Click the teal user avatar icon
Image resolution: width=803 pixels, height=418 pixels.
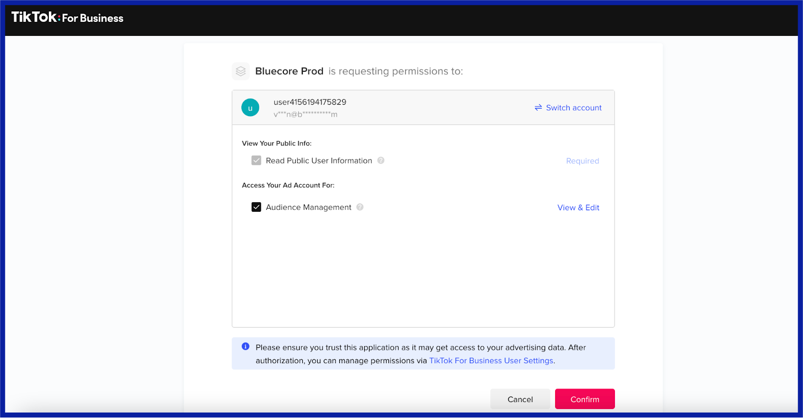click(x=250, y=108)
